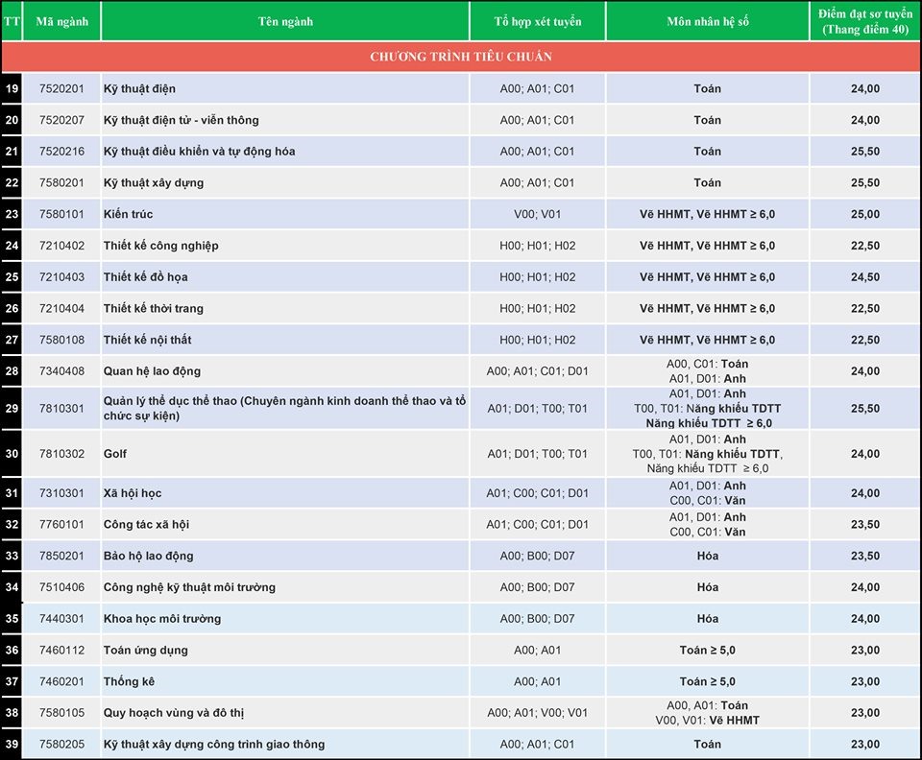Select 'Quan hệ lao động' major name
This screenshot has width=922, height=760.
153,371
